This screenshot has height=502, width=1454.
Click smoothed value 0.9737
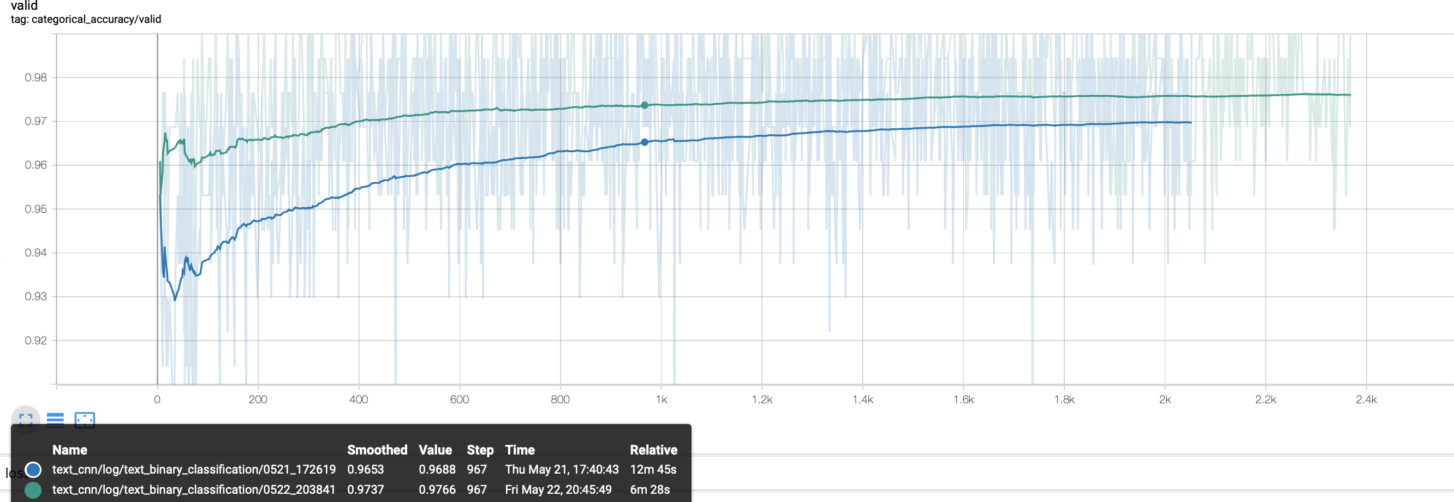[365, 489]
